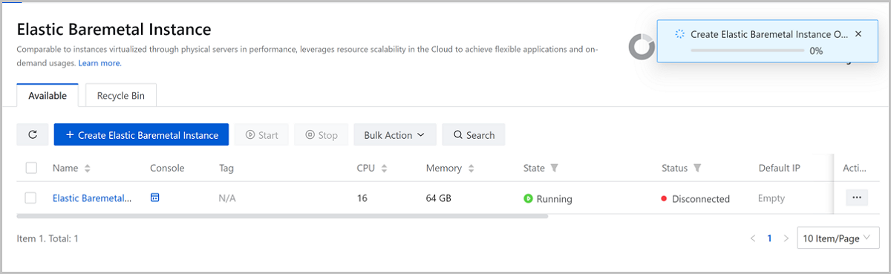Check the Elastic Baremetal row checkbox
Screen dimensions: 891x274
click(31, 198)
